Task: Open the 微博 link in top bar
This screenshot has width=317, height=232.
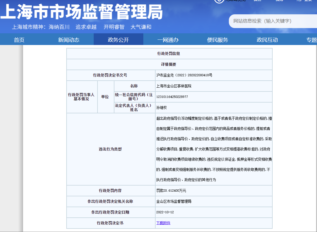Action: pos(279,1)
